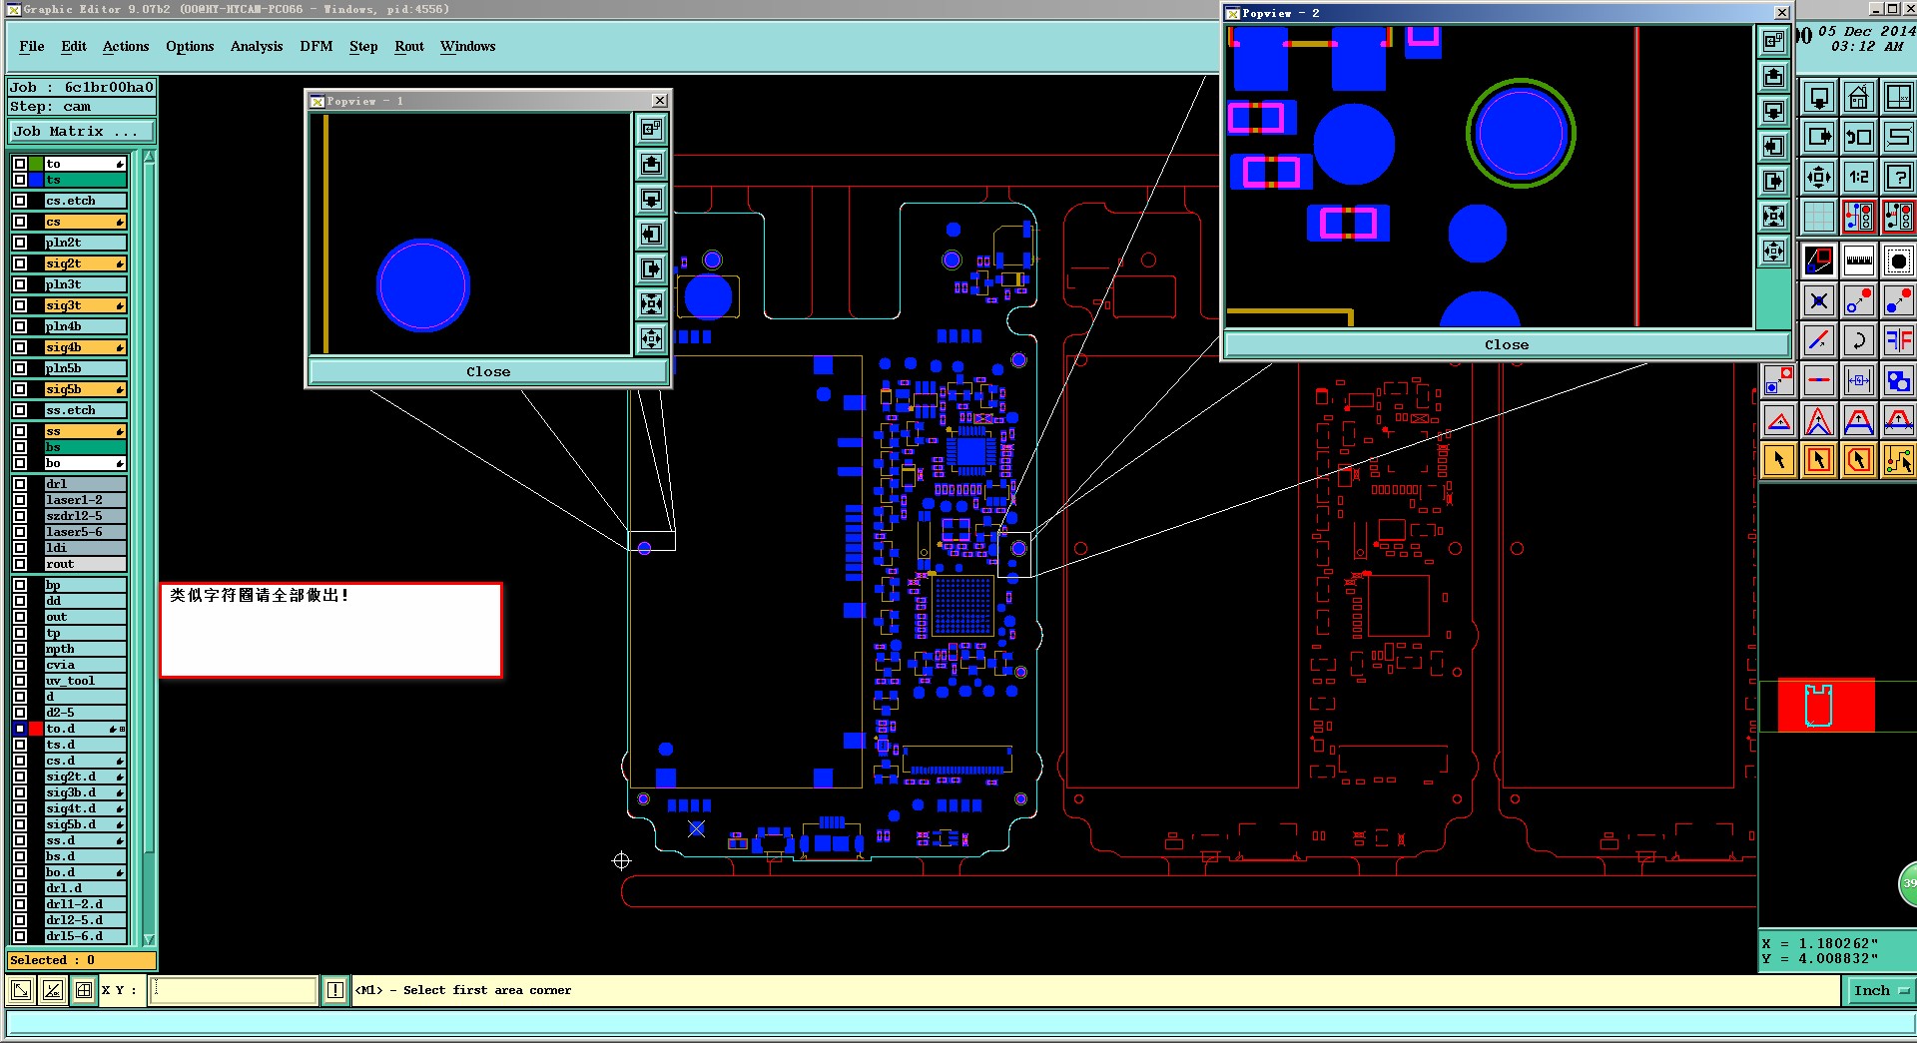
Task: Click the ruler measurement icon
Action: pyautogui.click(x=1858, y=261)
